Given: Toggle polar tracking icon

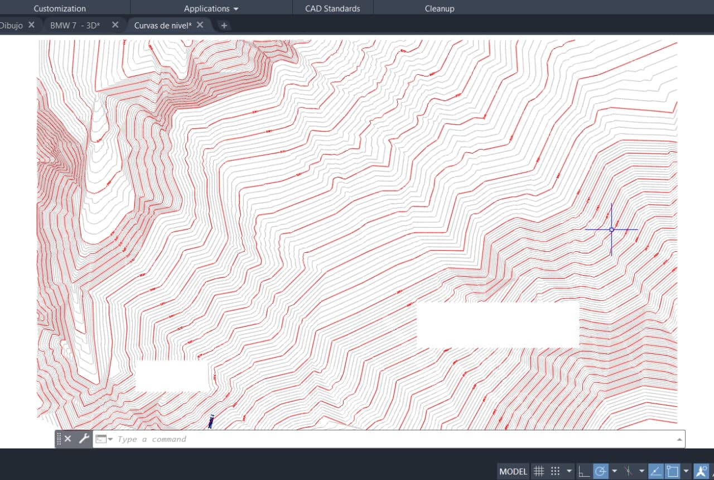Looking at the screenshot, I should pos(600,472).
